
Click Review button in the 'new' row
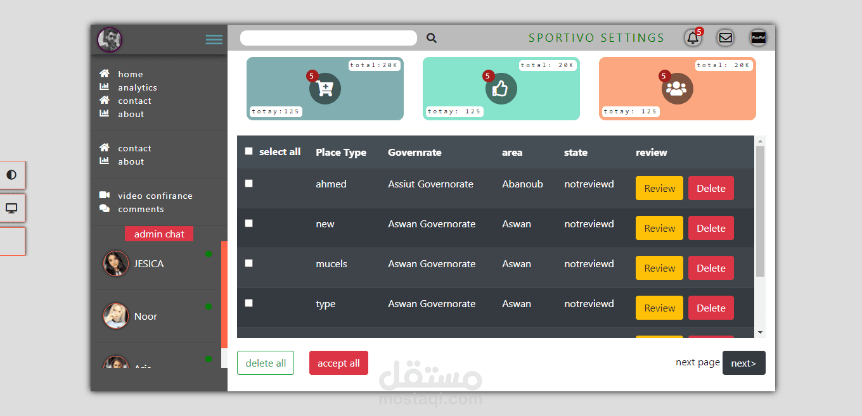coord(659,228)
